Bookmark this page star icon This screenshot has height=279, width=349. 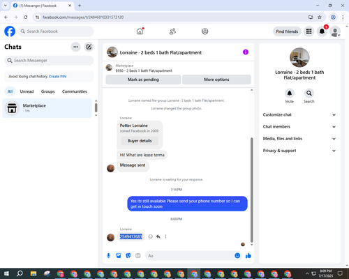click(x=320, y=17)
